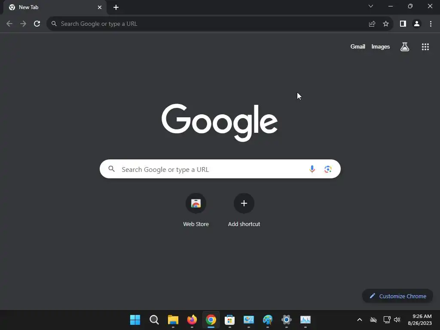Open the performance monitor taskbar icon

click(306, 320)
